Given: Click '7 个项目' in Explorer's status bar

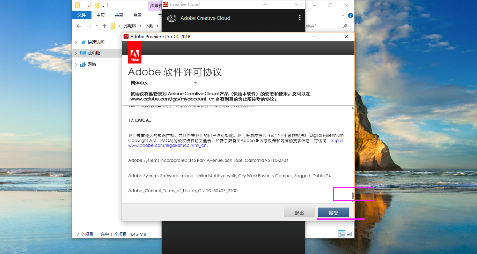Looking at the screenshot, I should 85,234.
